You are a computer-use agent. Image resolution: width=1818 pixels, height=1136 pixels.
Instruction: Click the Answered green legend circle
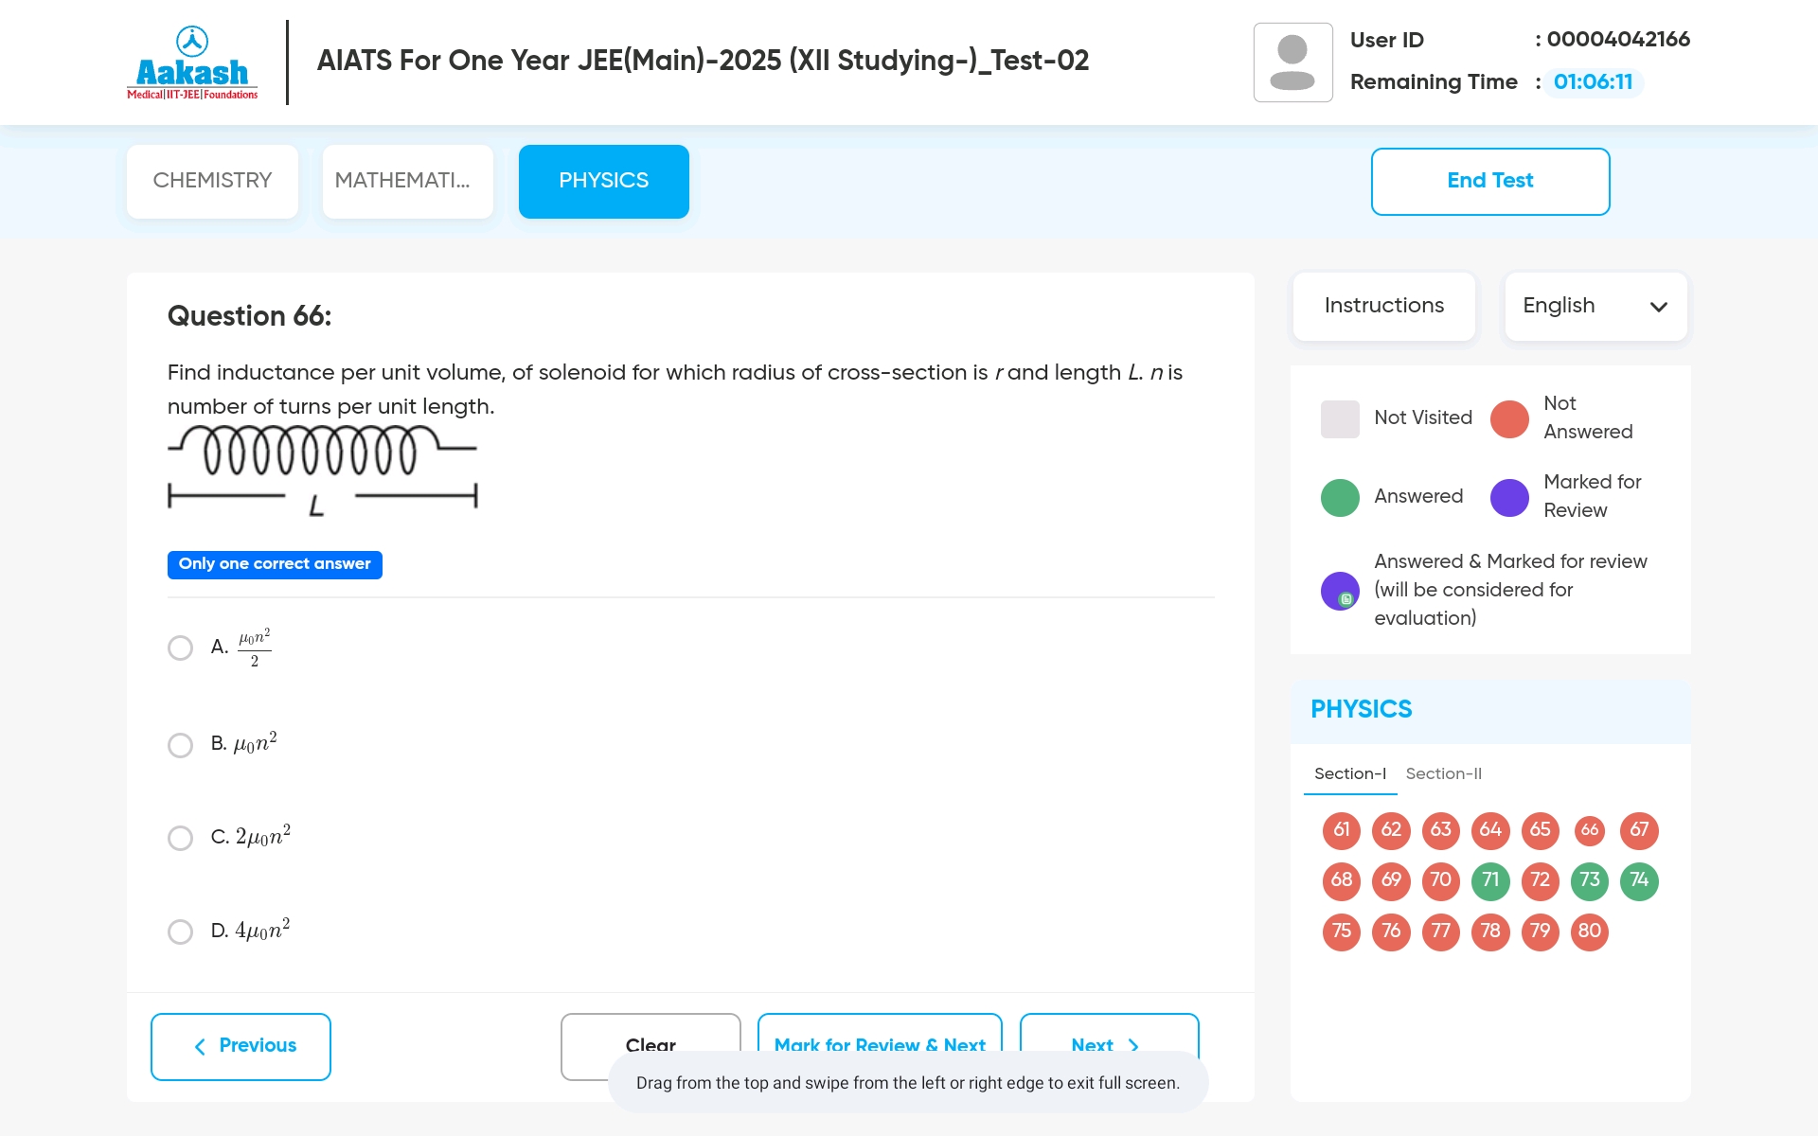pos(1340,497)
